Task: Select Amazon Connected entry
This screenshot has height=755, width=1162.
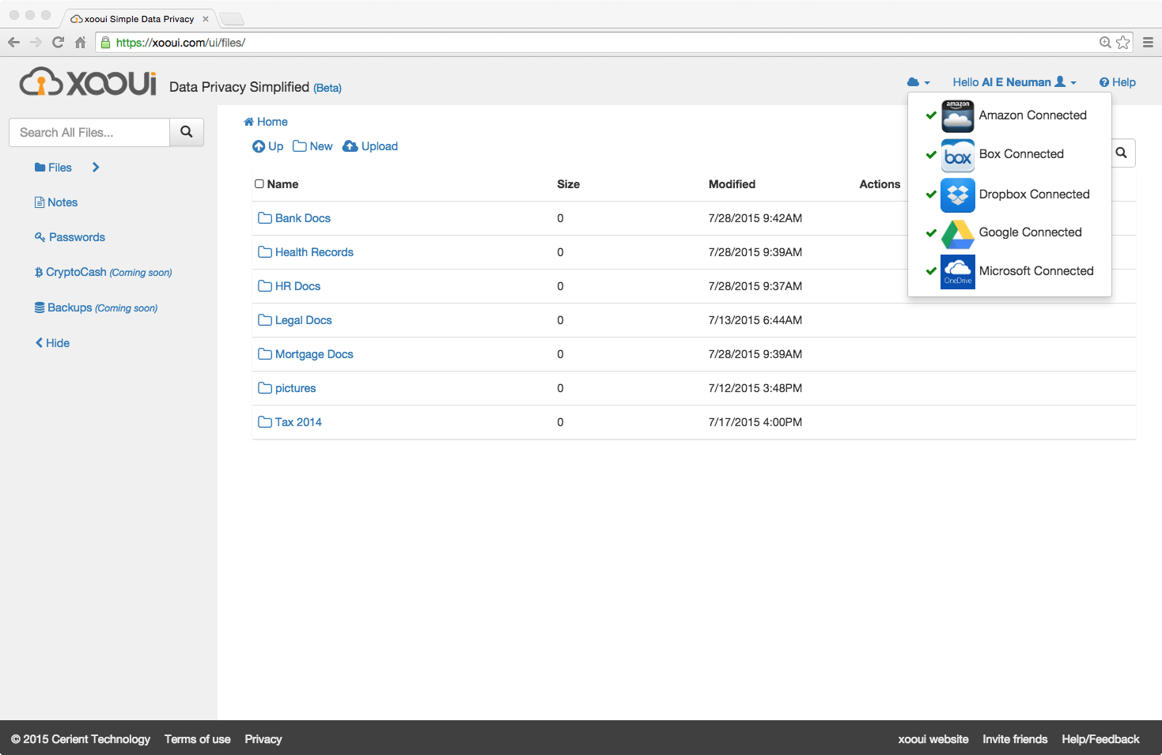Action: [x=1009, y=115]
